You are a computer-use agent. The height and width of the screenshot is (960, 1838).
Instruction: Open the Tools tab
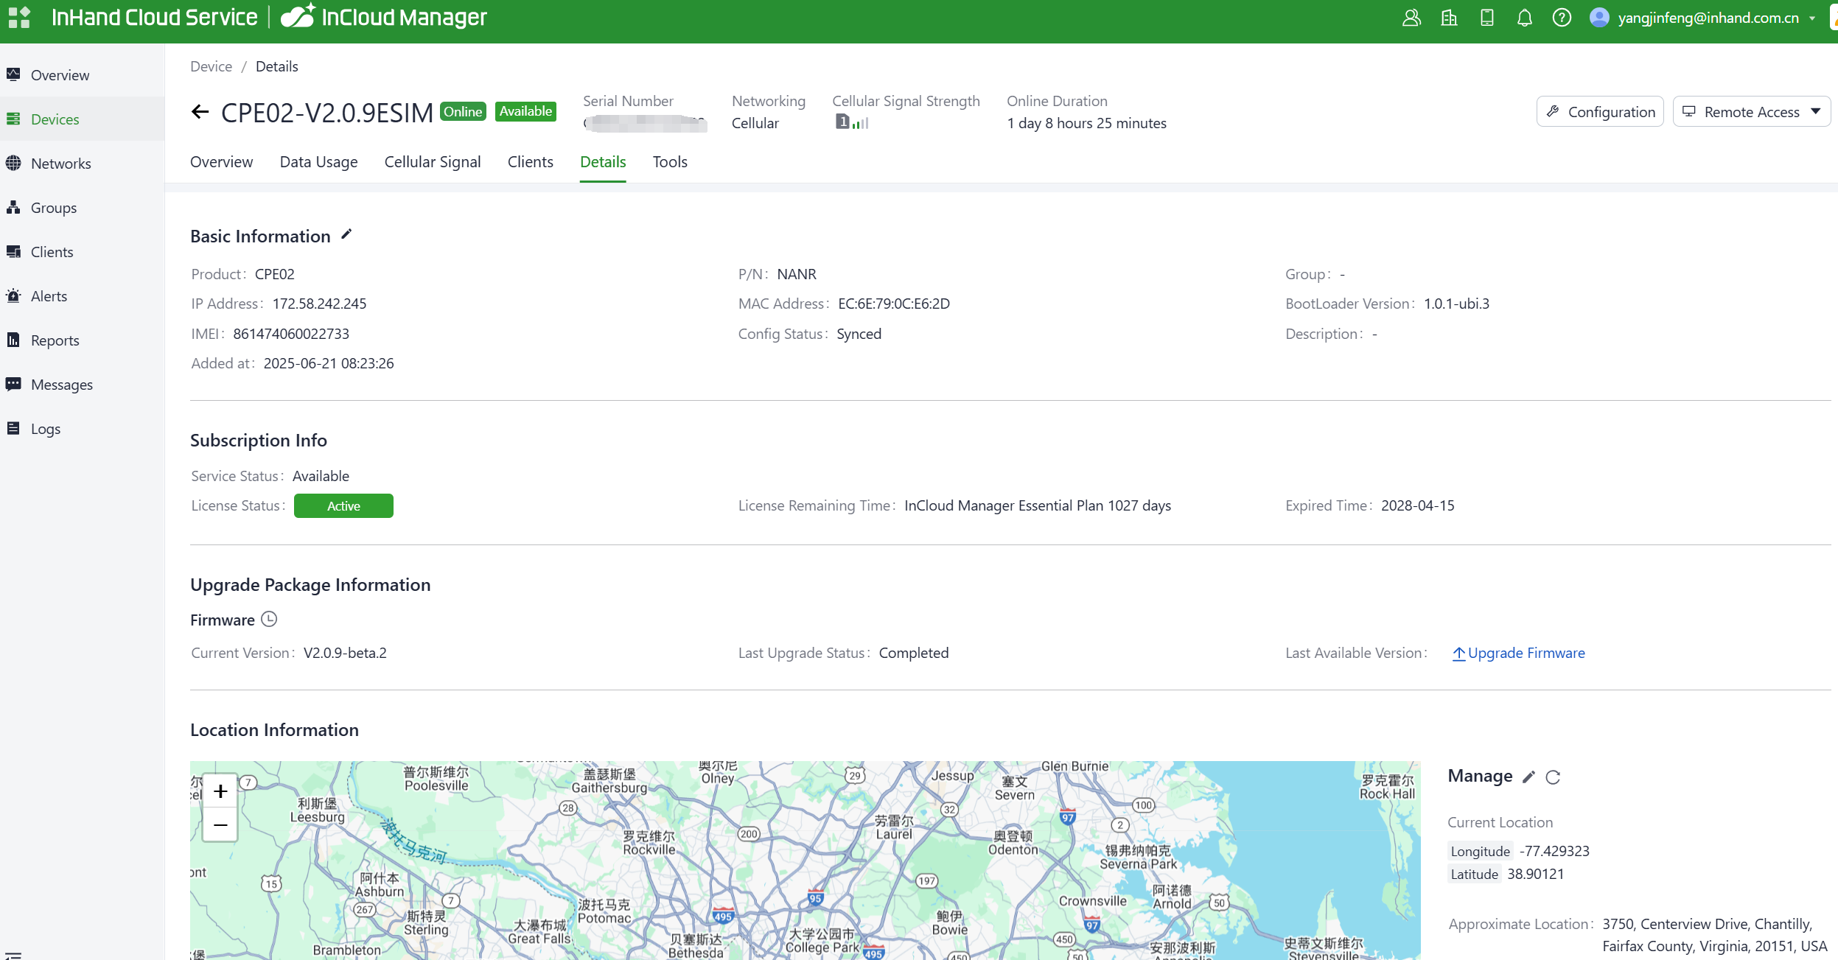(669, 161)
